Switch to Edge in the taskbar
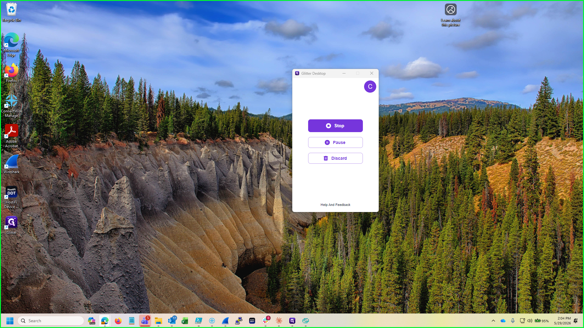Image resolution: width=584 pixels, height=328 pixels. click(x=105, y=321)
